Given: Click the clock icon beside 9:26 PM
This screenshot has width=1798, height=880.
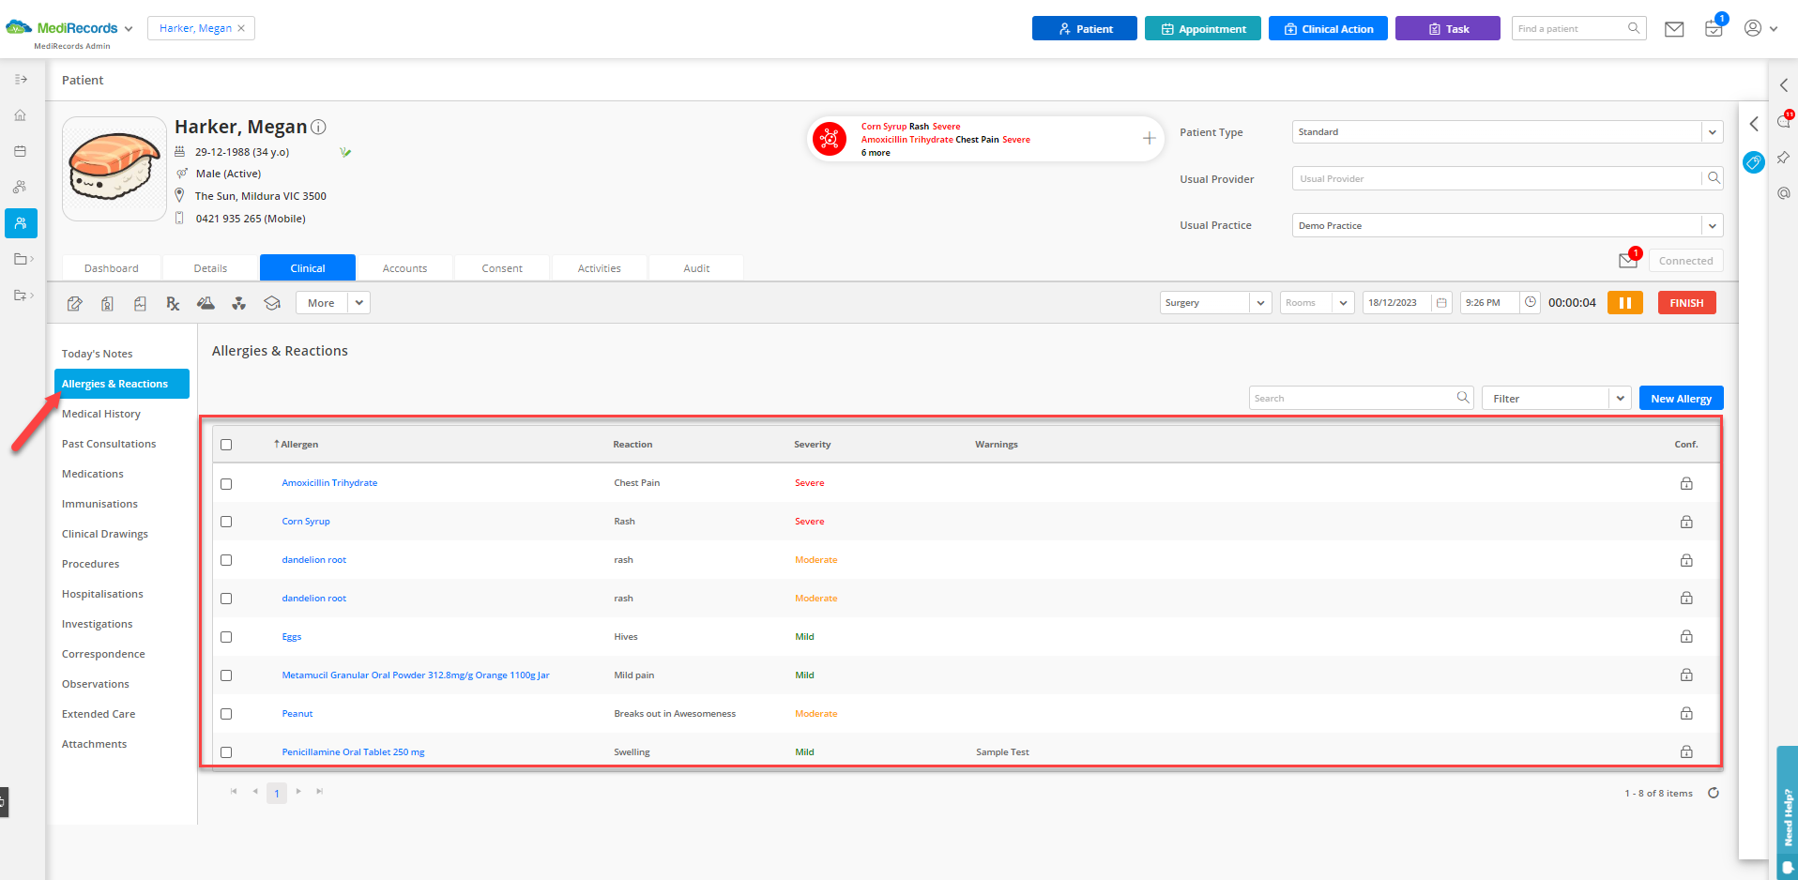Looking at the screenshot, I should coord(1531,302).
